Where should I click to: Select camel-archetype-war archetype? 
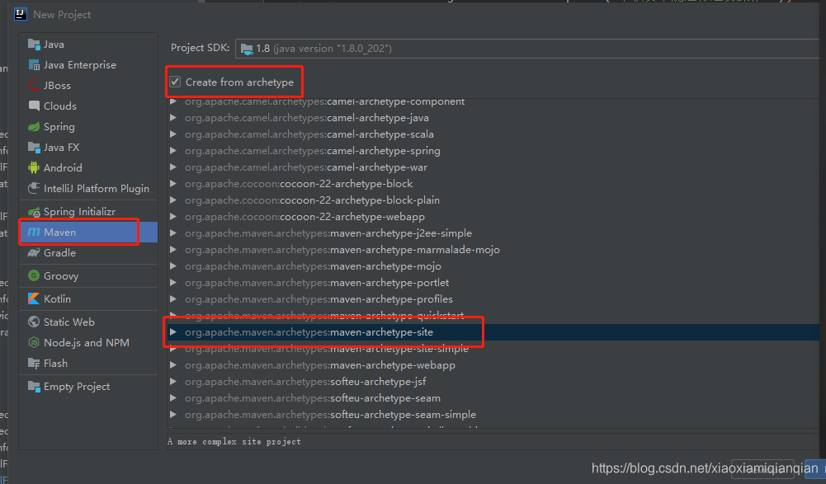(x=306, y=167)
